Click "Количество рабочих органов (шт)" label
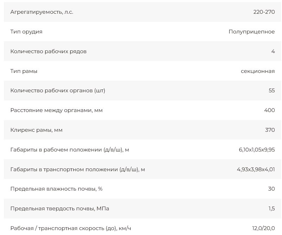282x235 pixels. pos(58,91)
